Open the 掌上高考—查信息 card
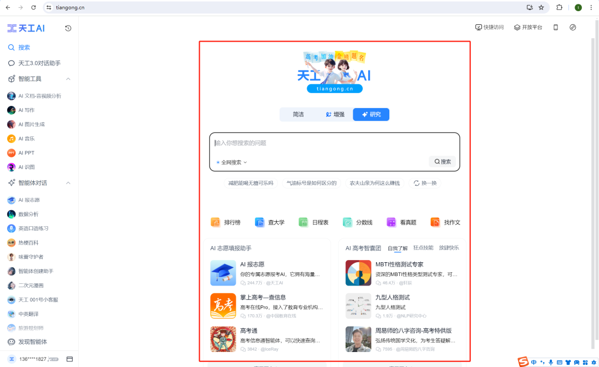This screenshot has width=599, height=367. [x=267, y=306]
